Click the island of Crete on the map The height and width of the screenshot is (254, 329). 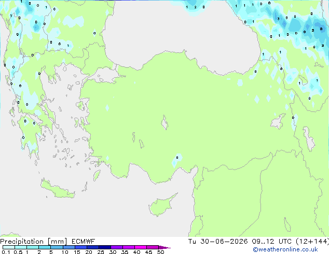(x=58, y=190)
